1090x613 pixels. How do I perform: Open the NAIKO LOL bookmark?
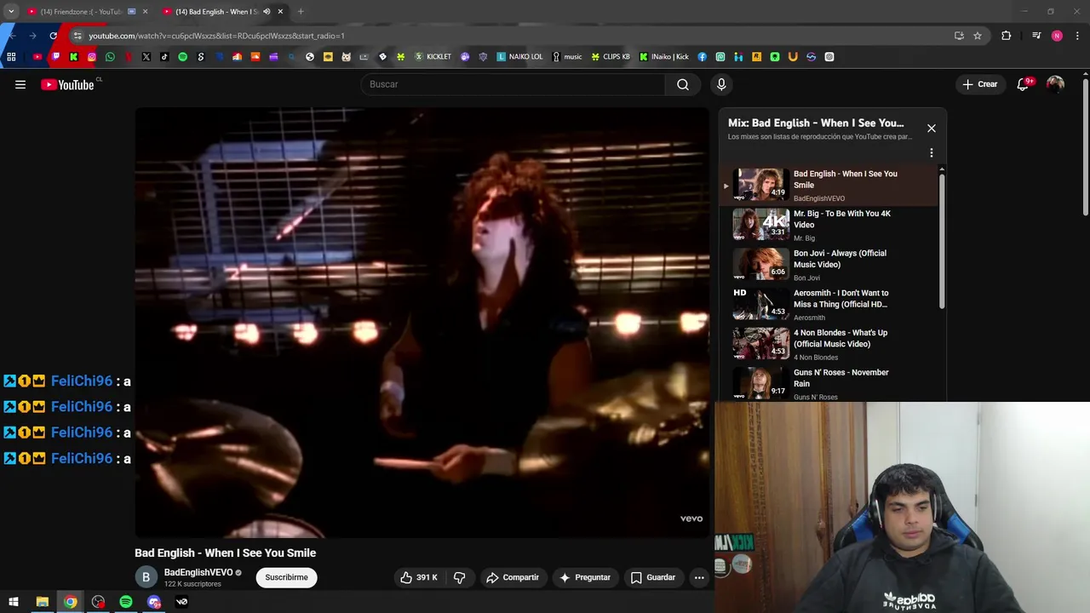point(519,57)
